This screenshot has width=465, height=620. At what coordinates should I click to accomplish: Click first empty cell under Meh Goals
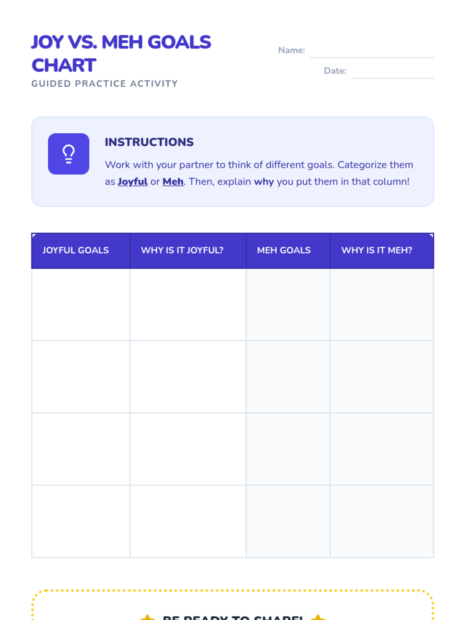288,305
